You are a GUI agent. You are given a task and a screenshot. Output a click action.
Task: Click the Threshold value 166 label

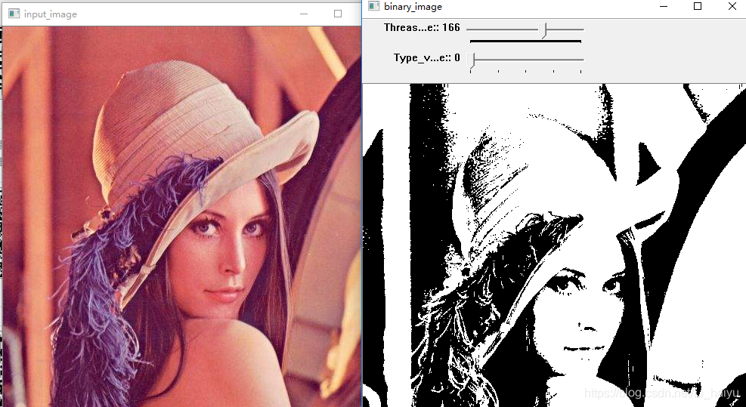(x=422, y=27)
